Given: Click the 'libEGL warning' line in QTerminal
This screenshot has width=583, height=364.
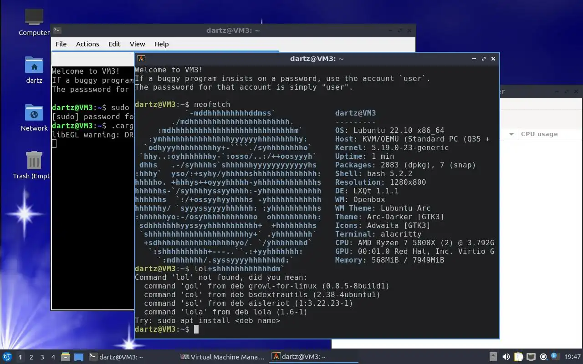Looking at the screenshot, I should click(x=92, y=135).
